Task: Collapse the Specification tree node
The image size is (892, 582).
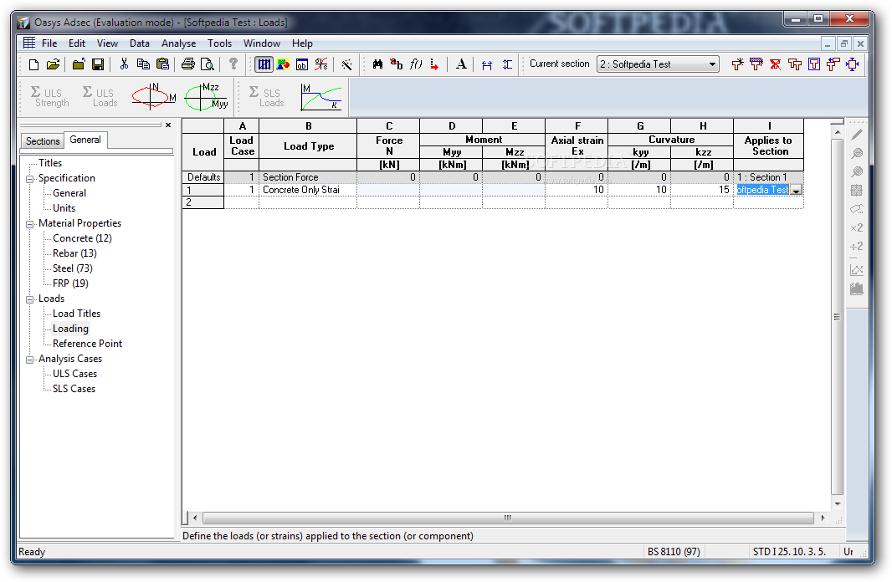Action: (x=29, y=179)
